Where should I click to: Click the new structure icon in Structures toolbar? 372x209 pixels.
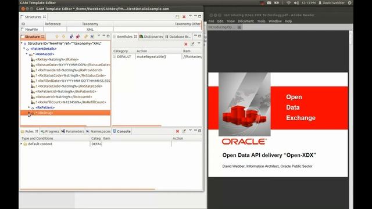[177, 17]
